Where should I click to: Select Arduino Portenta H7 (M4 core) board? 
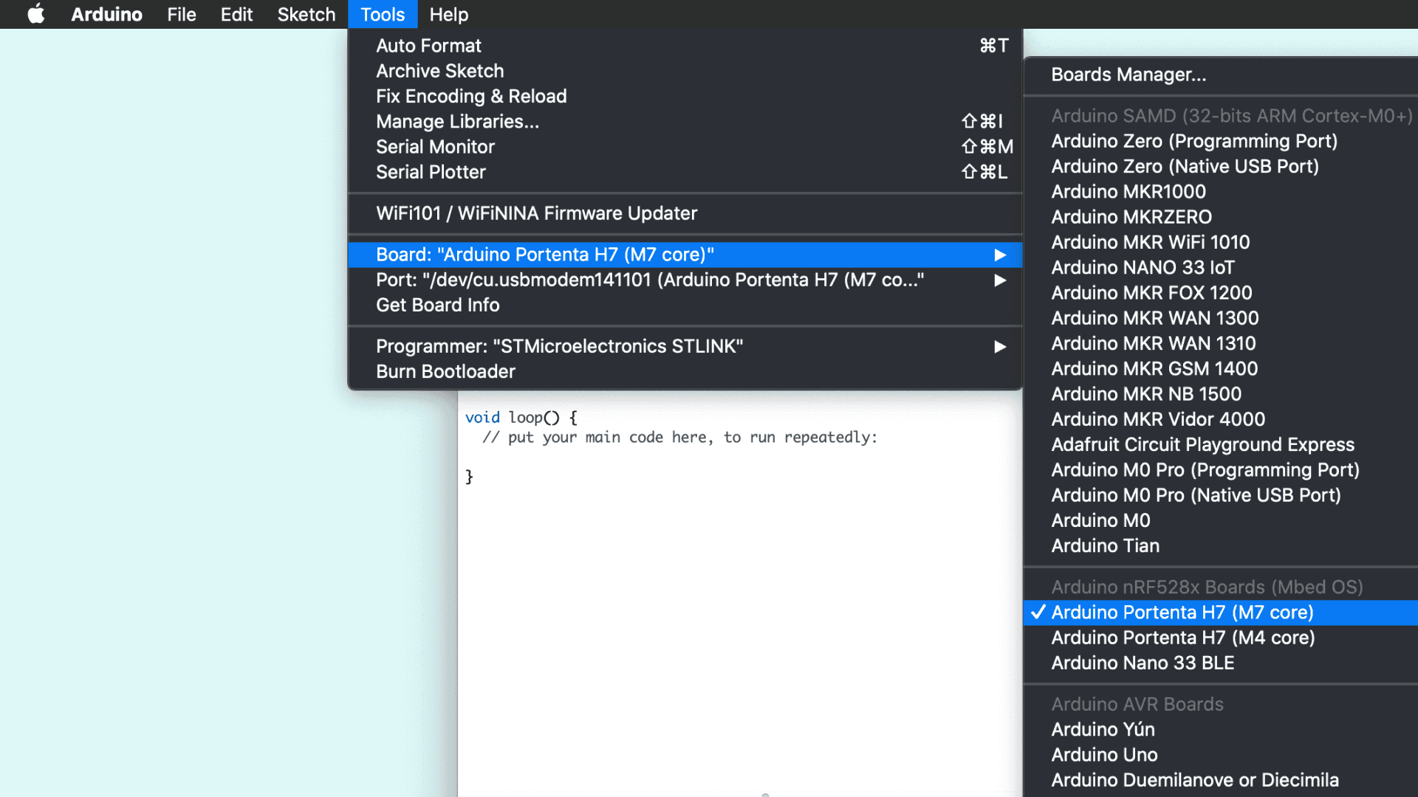[1182, 638]
